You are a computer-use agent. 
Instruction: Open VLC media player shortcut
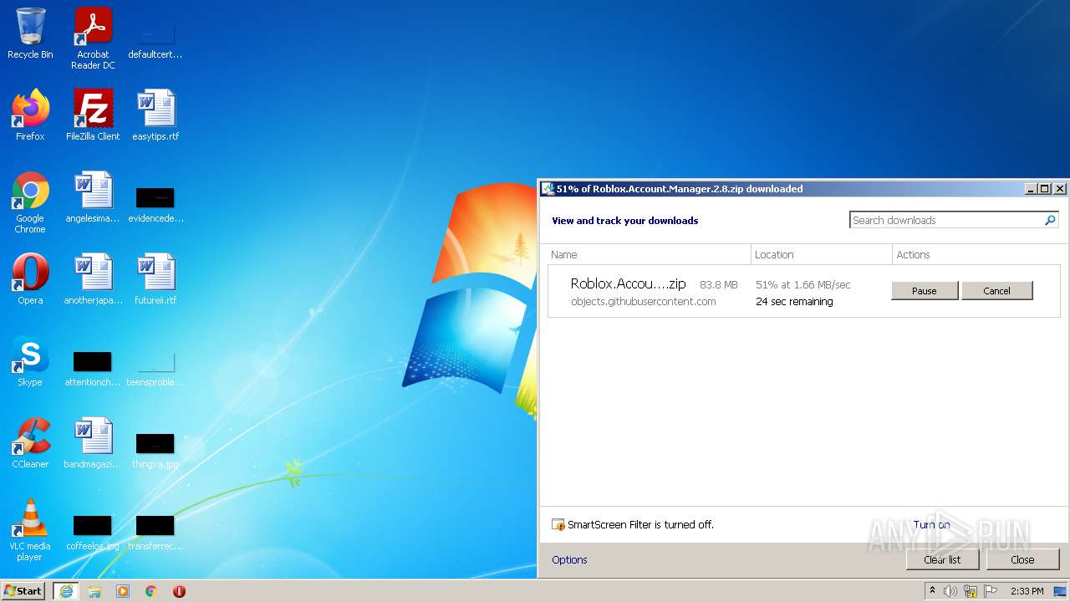coord(30,530)
